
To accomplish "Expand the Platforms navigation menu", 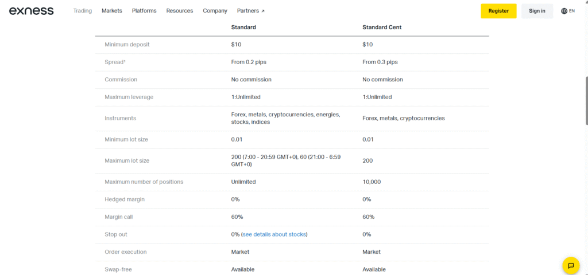I will point(144,11).
